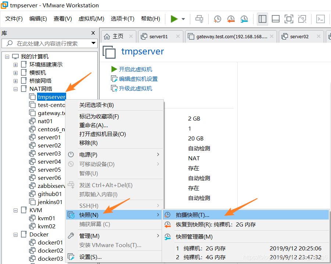Open the power options dropdown arrow beside play button
Image resolution: width=331 pixels, height=264 pixels.
(183, 19)
